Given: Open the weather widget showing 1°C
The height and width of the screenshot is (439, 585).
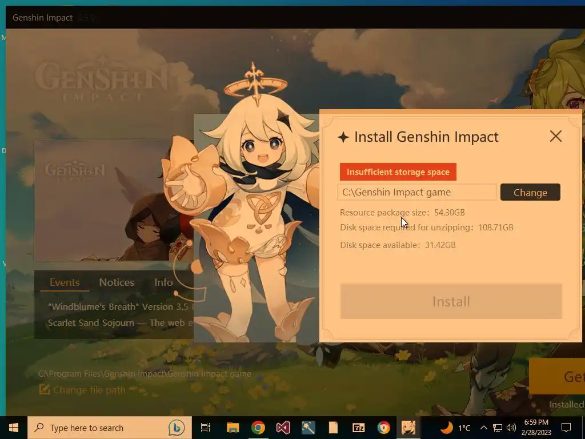Looking at the screenshot, I should [455, 428].
